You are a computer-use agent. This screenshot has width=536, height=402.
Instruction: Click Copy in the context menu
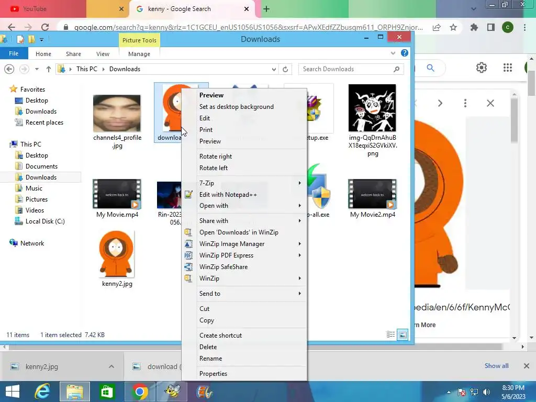(206, 320)
